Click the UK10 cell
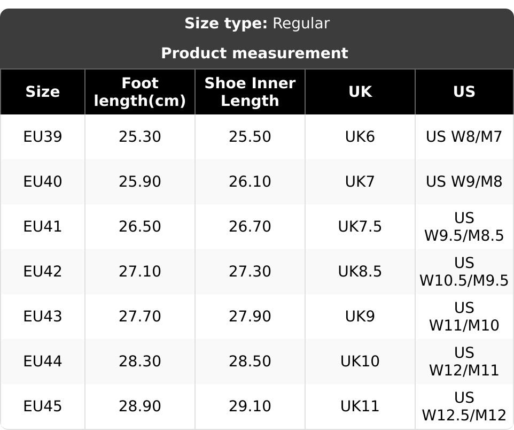 (x=360, y=362)
